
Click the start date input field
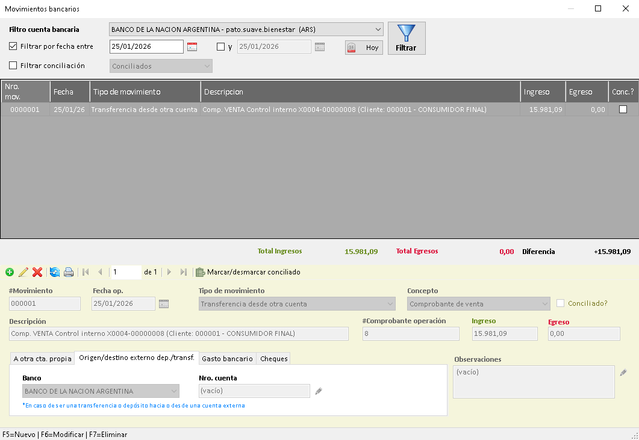[x=146, y=47]
